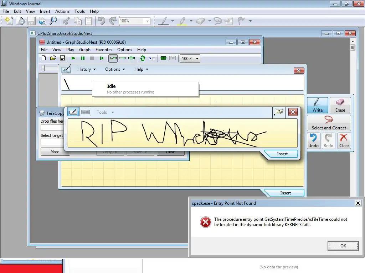Click the Cut scissors icon in Journal toolbar
This screenshot has width=365, height=273.
point(67,21)
